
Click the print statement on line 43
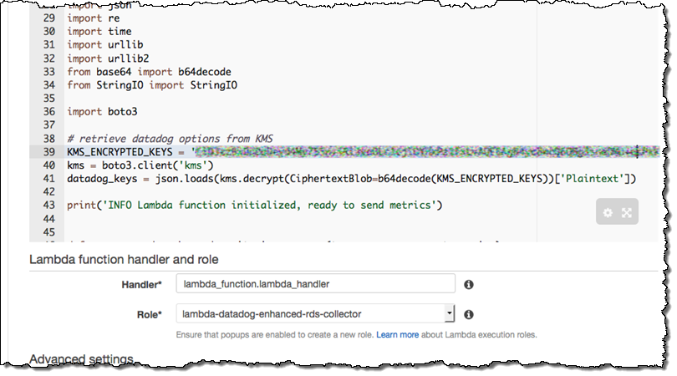point(253,205)
